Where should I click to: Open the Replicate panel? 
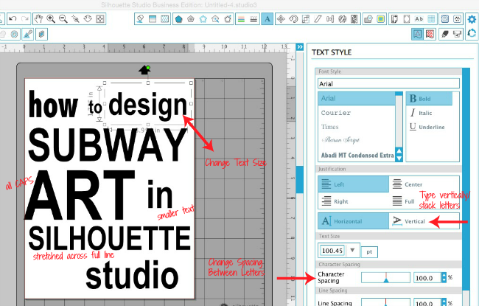point(342,19)
